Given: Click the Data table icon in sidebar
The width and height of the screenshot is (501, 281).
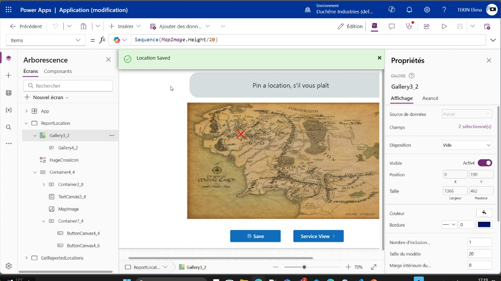Looking at the screenshot, I should pyautogui.click(x=9, y=93).
